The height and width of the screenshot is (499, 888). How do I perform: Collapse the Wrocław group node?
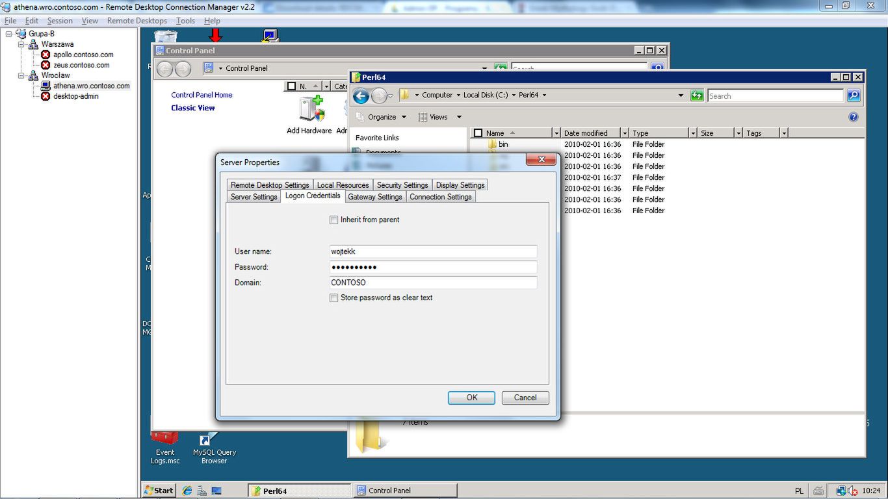coord(21,75)
